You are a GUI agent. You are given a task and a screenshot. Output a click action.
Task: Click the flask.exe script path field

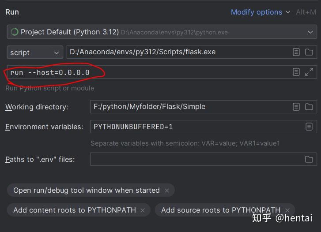pos(177,52)
